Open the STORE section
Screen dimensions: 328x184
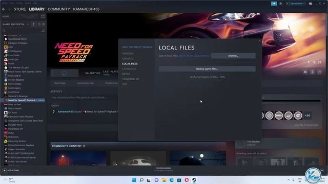point(19,9)
